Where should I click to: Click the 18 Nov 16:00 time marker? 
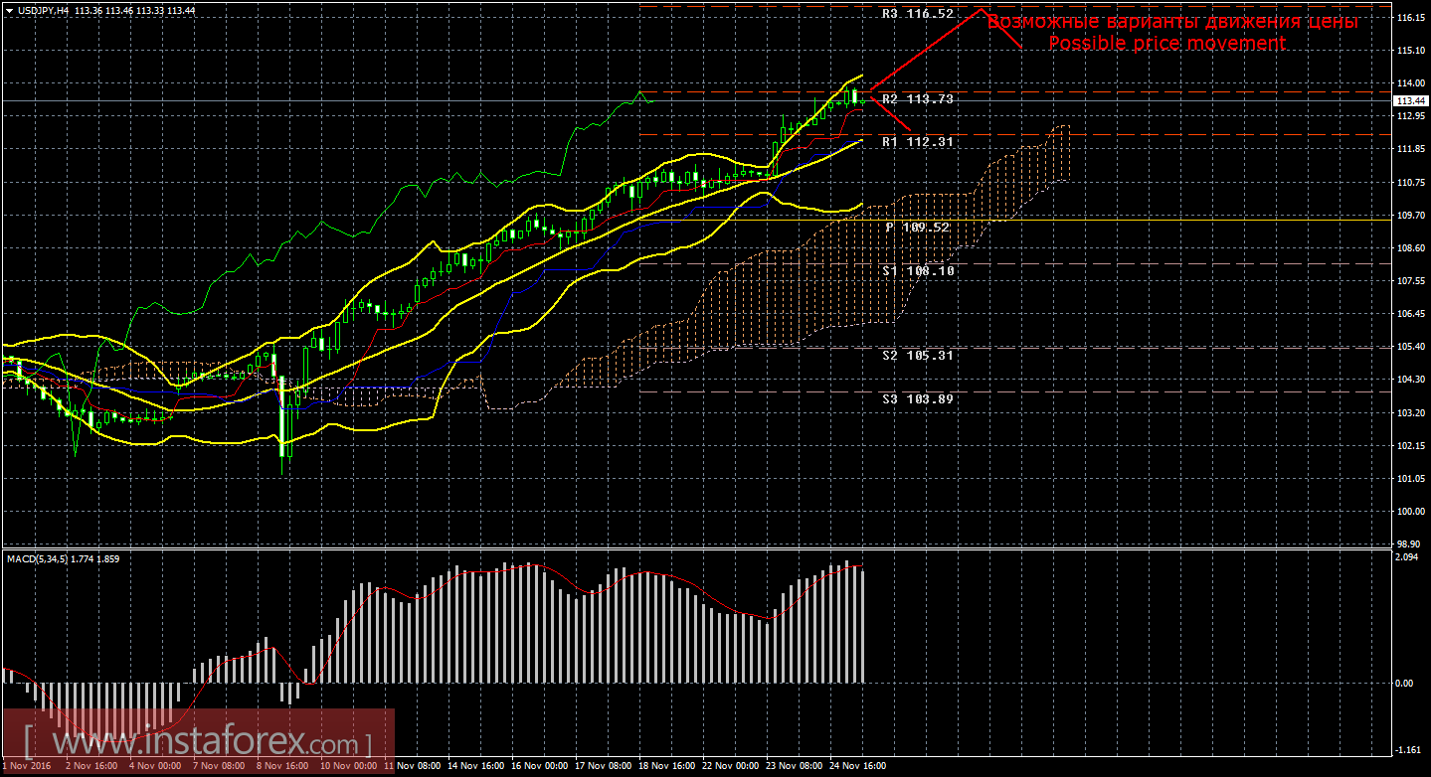tap(666, 767)
